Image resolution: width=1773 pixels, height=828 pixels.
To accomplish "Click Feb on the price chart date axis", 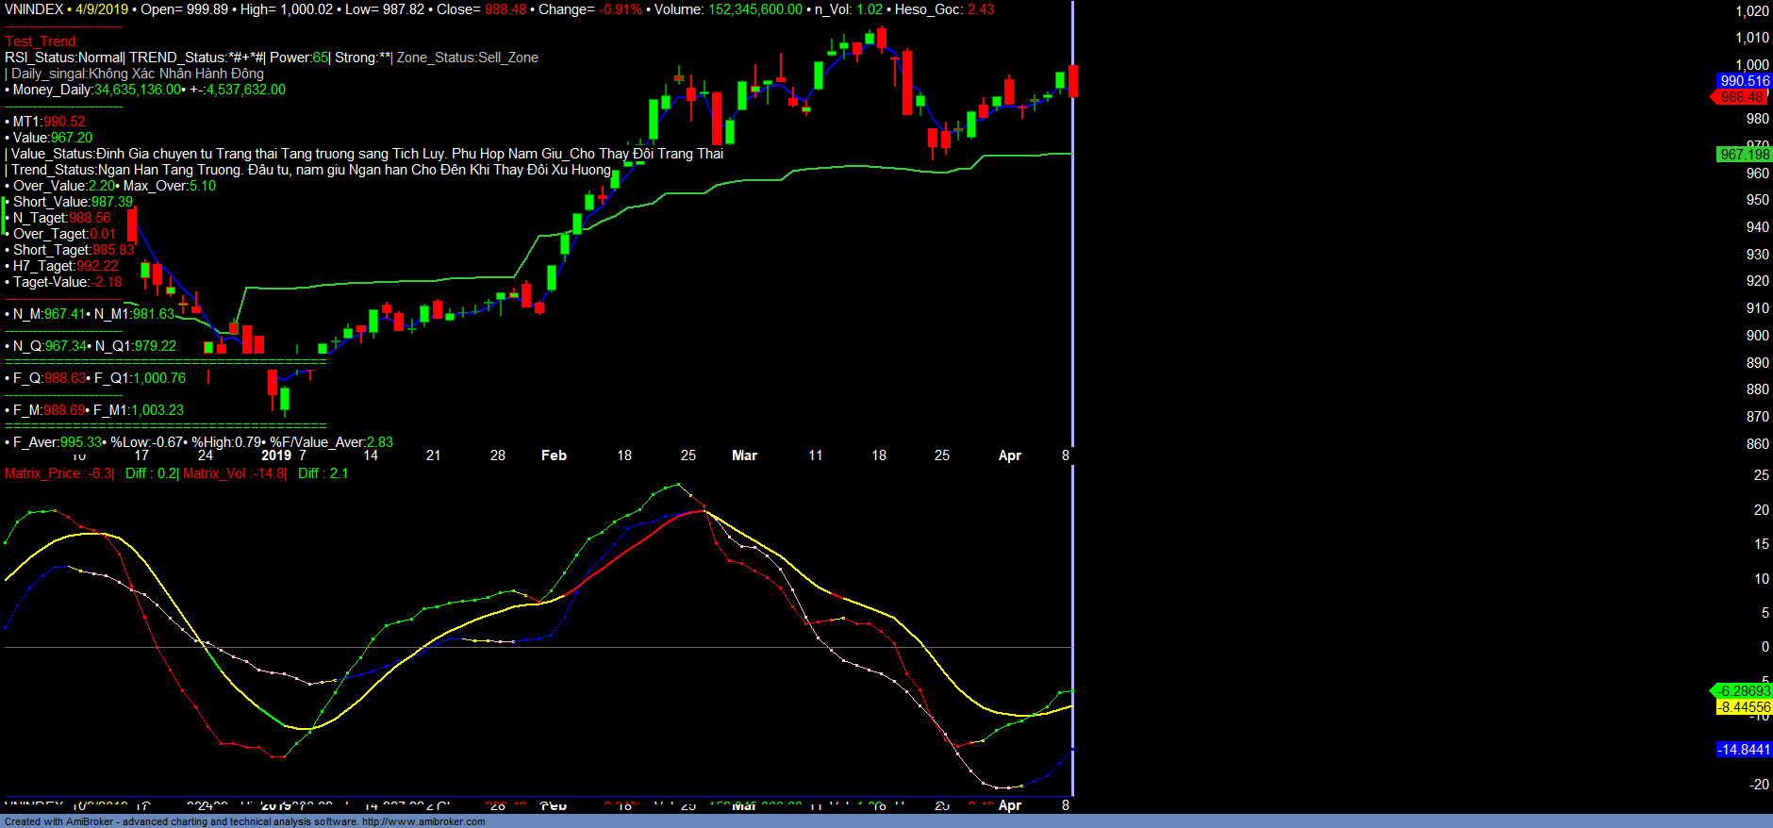I will 554,455.
